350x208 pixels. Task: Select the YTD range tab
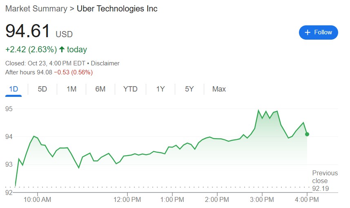pos(130,89)
